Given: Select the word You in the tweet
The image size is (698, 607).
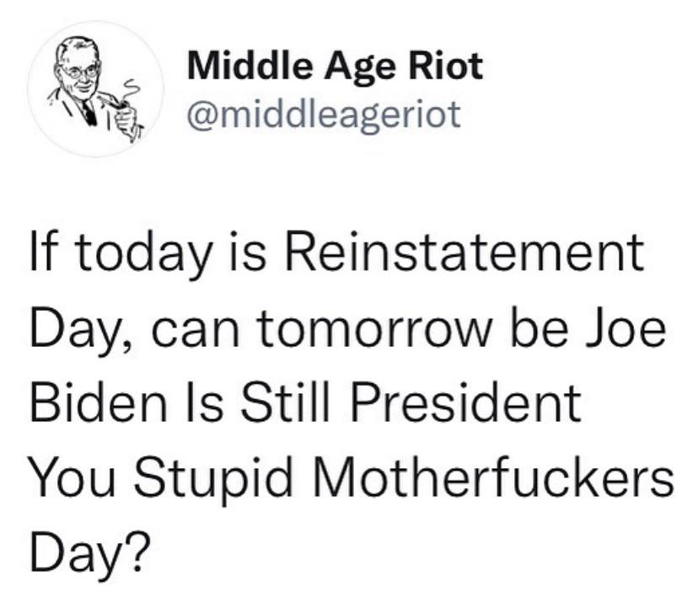Looking at the screenshot, I should pos(72,477).
